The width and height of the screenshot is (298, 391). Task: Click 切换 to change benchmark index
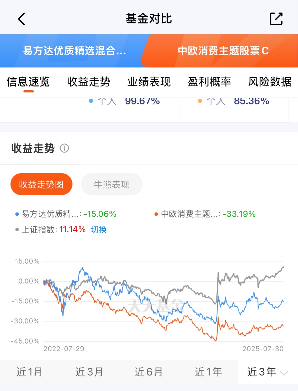(x=98, y=229)
